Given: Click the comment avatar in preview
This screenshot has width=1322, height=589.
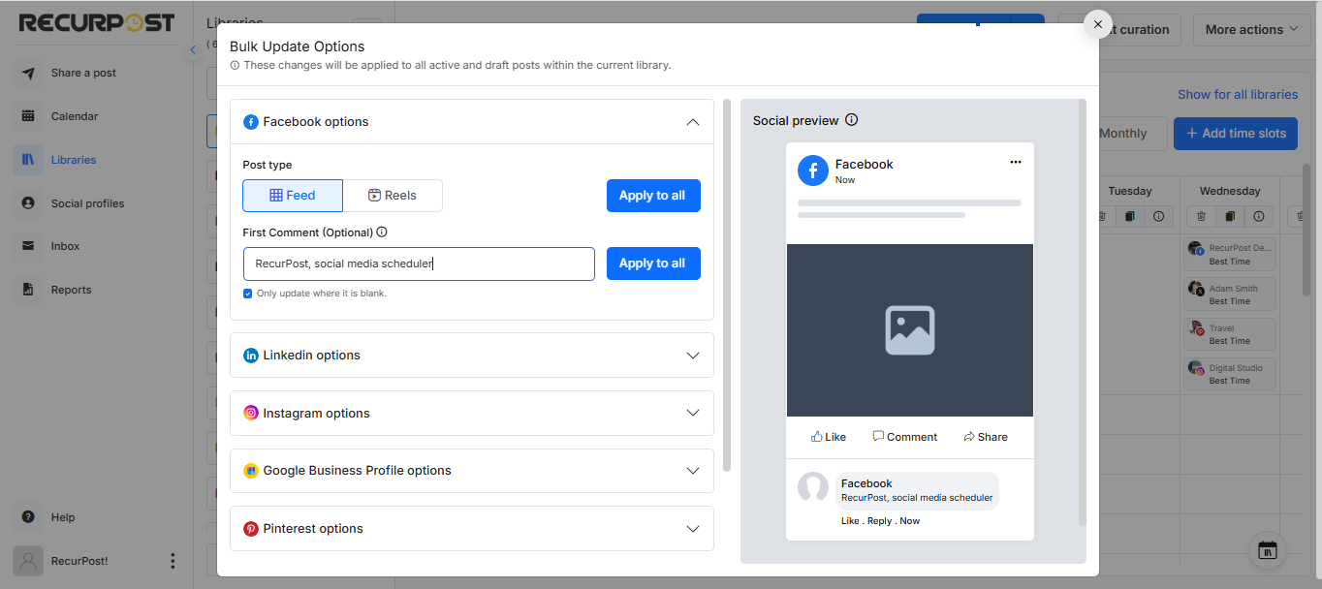Looking at the screenshot, I should click(x=812, y=487).
